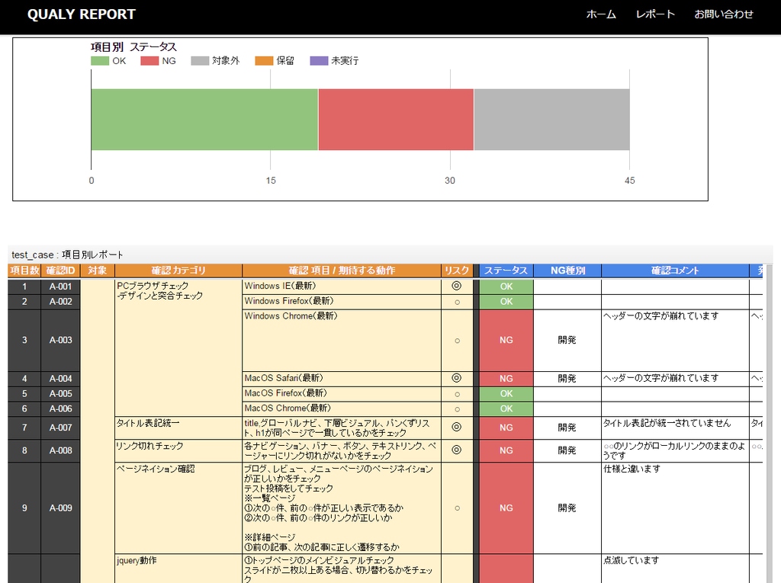Image resolution: width=781 pixels, height=583 pixels.
Task: Click the MacOS Firefox(最新) item cell
Action: tap(342, 394)
